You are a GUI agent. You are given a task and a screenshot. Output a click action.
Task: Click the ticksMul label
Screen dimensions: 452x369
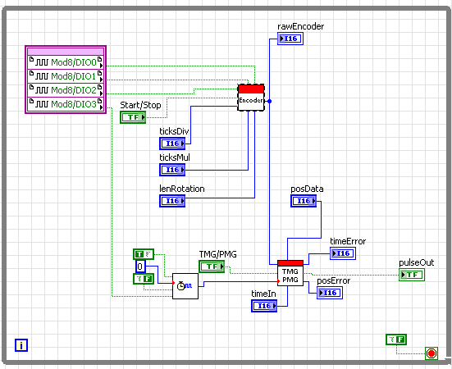(175, 157)
